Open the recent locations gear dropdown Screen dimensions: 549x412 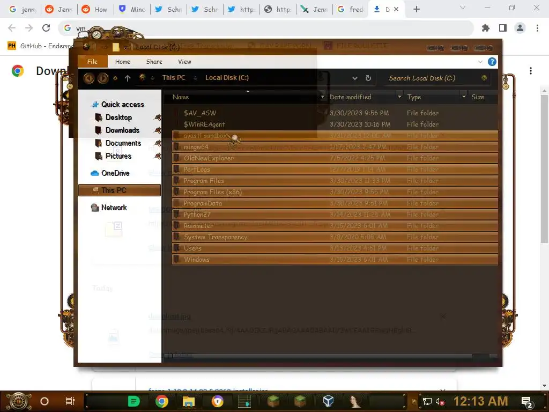(x=115, y=78)
